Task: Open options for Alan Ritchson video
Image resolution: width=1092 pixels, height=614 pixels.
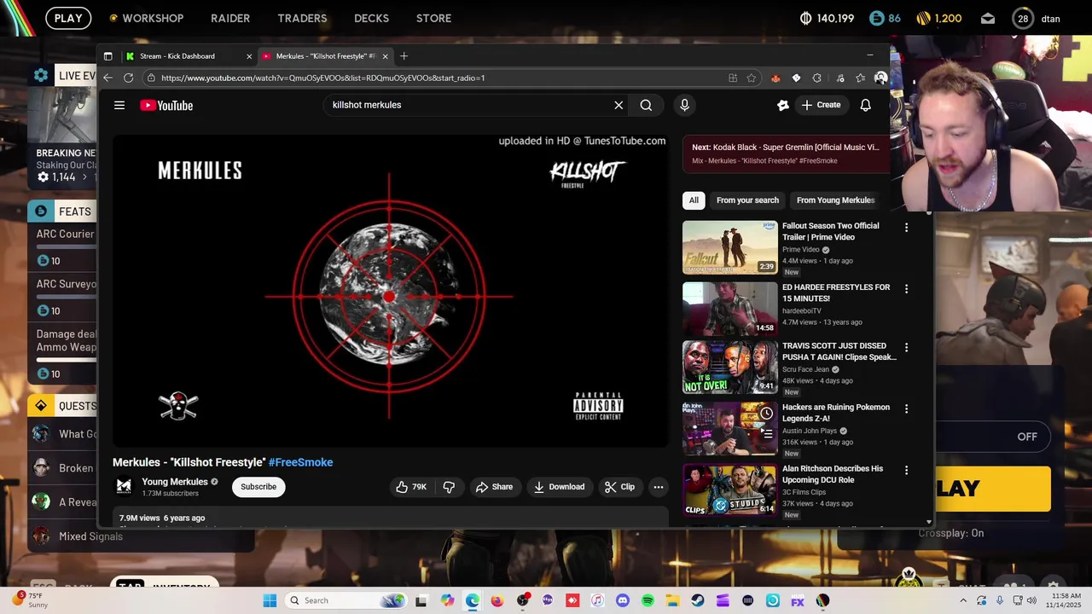Action: (x=906, y=471)
